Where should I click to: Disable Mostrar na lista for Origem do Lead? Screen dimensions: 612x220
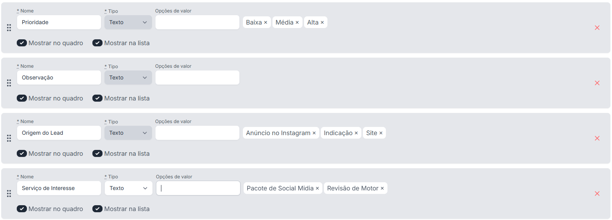[97, 153]
